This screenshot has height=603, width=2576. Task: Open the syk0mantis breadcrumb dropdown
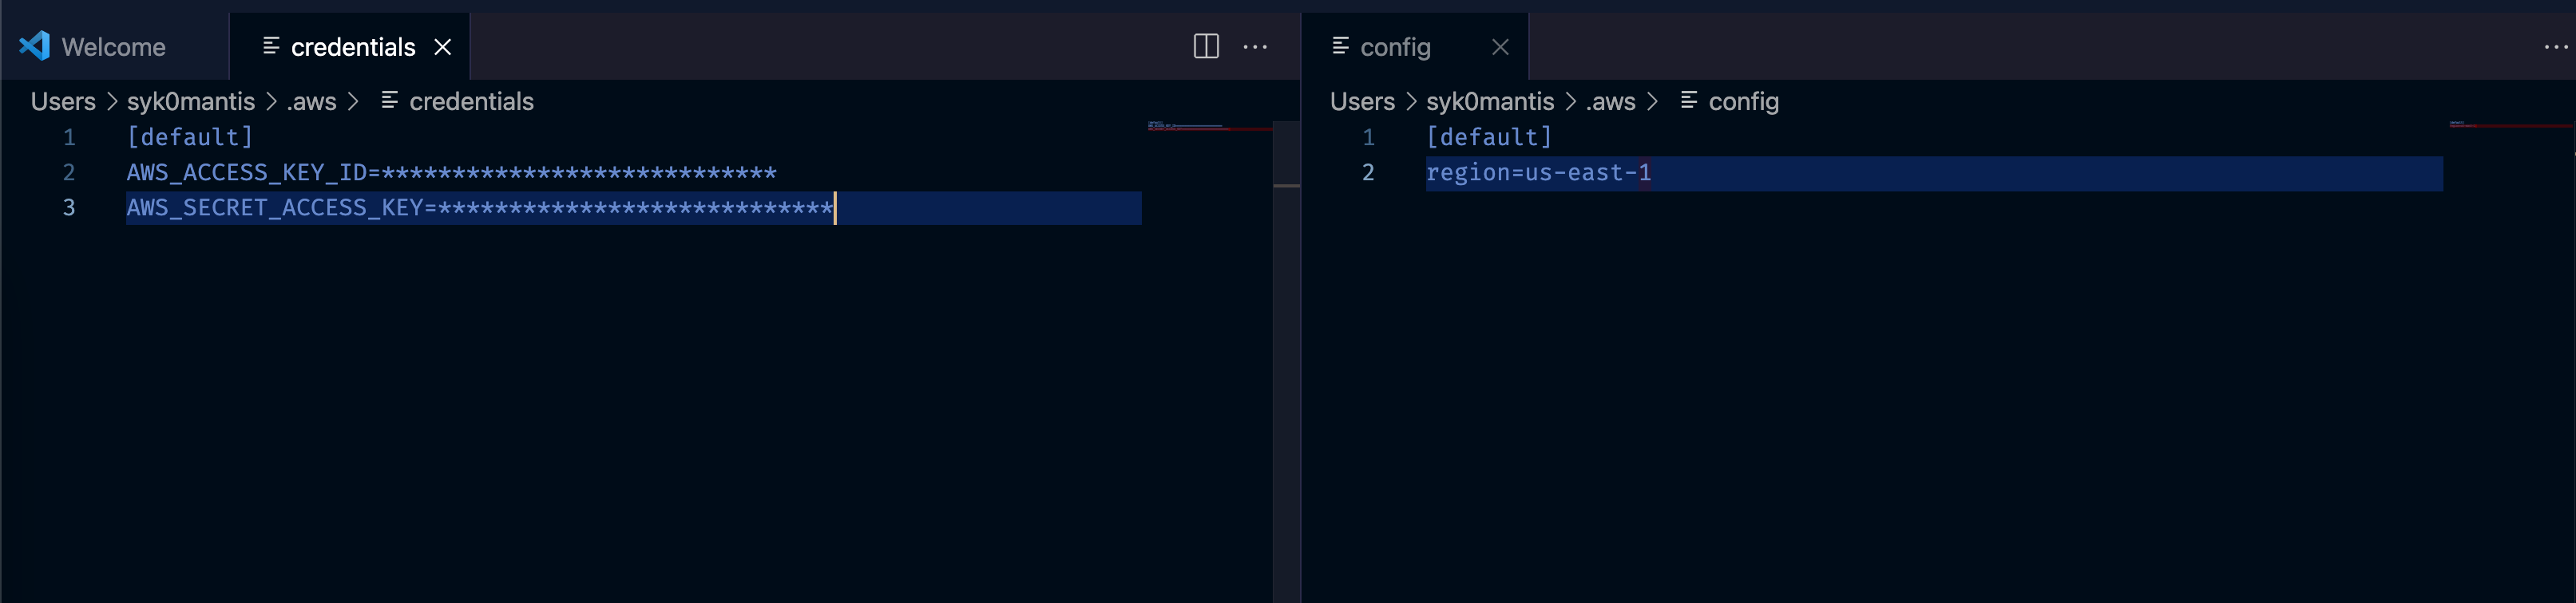click(191, 100)
